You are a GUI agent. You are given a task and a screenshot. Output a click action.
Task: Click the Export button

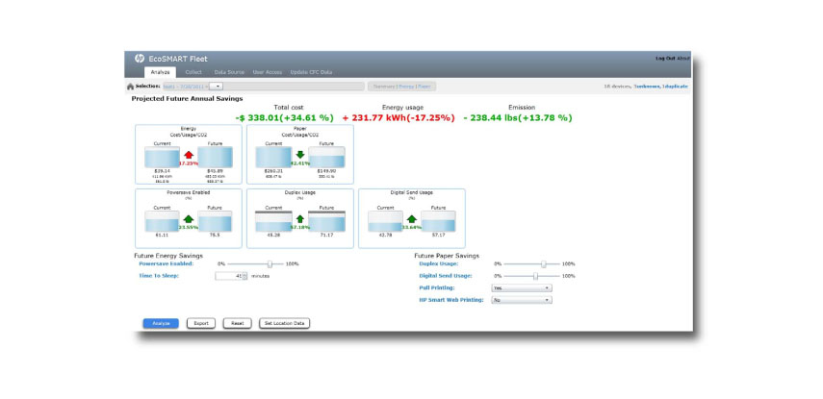[201, 323]
